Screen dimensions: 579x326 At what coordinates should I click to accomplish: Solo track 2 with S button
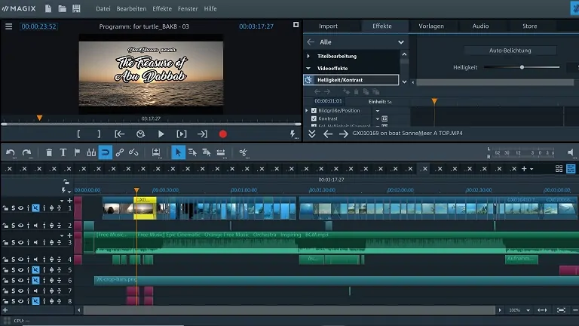(14, 225)
